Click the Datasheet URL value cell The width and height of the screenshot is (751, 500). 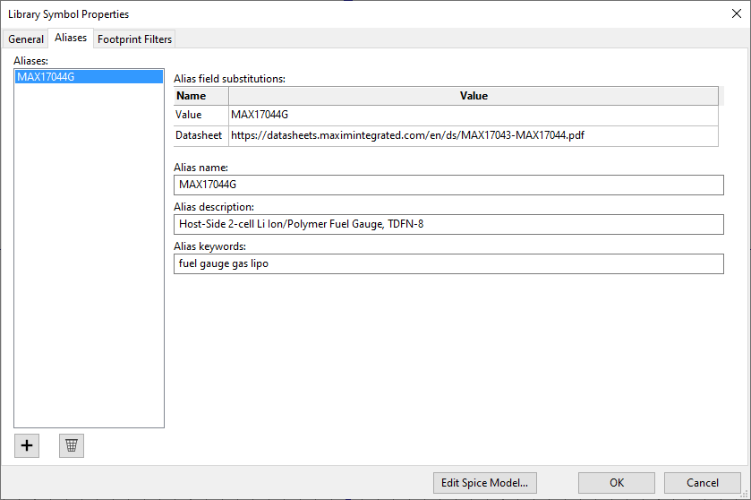pyautogui.click(x=473, y=135)
